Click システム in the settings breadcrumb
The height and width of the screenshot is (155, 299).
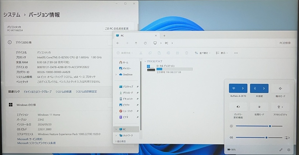tap(12, 15)
